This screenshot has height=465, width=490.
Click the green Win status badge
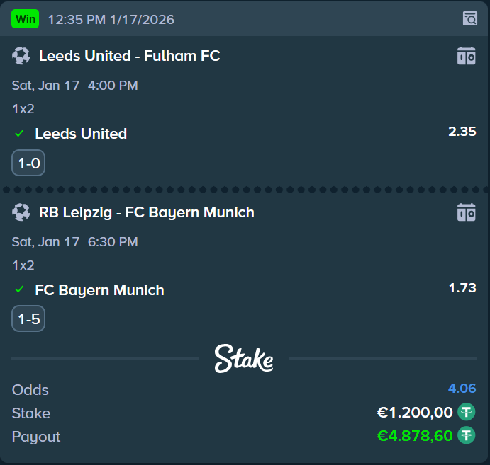point(26,19)
